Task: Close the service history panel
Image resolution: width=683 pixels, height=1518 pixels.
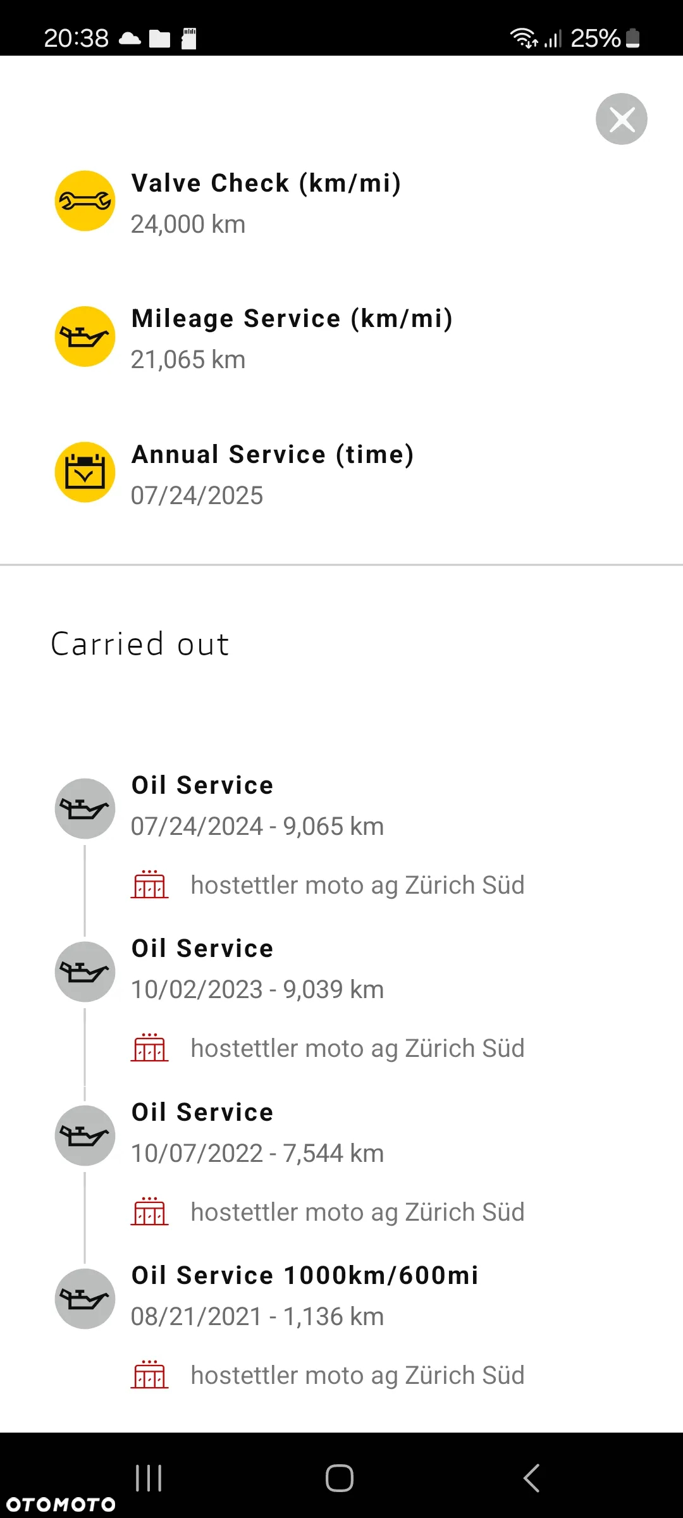Action: click(621, 119)
